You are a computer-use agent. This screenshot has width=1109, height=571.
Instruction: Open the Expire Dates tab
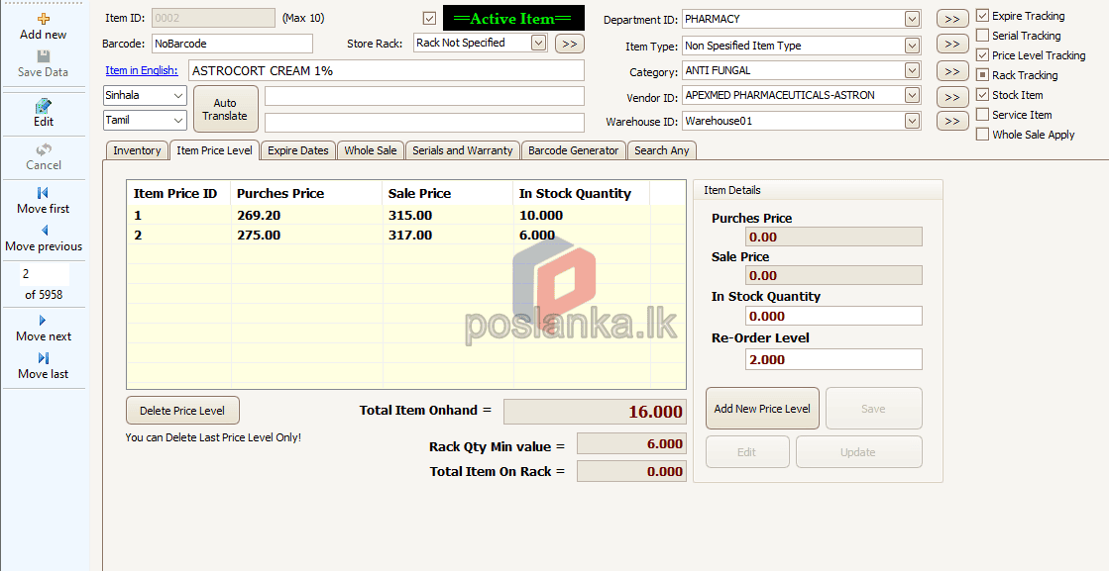297,150
